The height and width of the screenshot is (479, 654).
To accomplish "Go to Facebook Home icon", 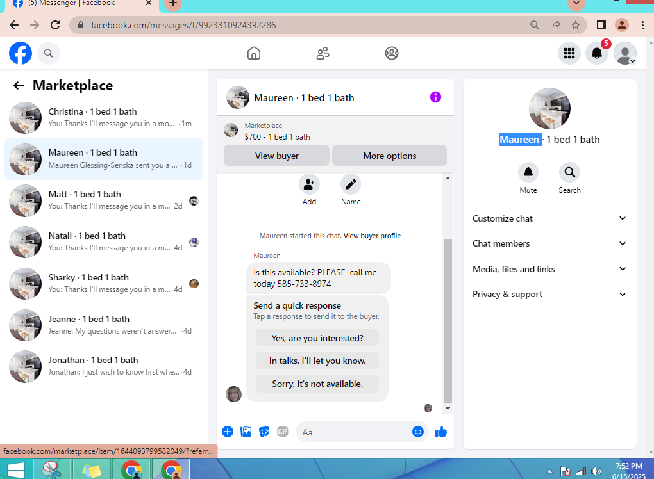I will (x=254, y=53).
